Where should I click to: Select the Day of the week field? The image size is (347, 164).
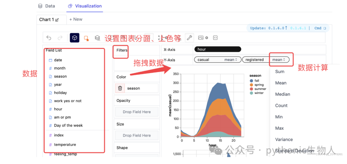pos(68,125)
